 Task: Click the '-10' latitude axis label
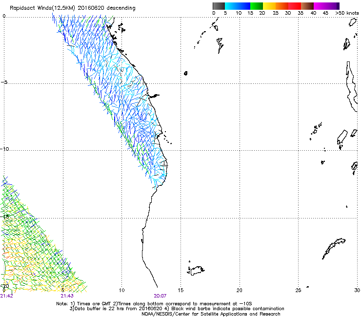[x=4, y=149]
